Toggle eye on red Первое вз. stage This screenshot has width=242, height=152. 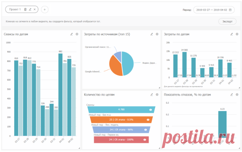coord(144,140)
